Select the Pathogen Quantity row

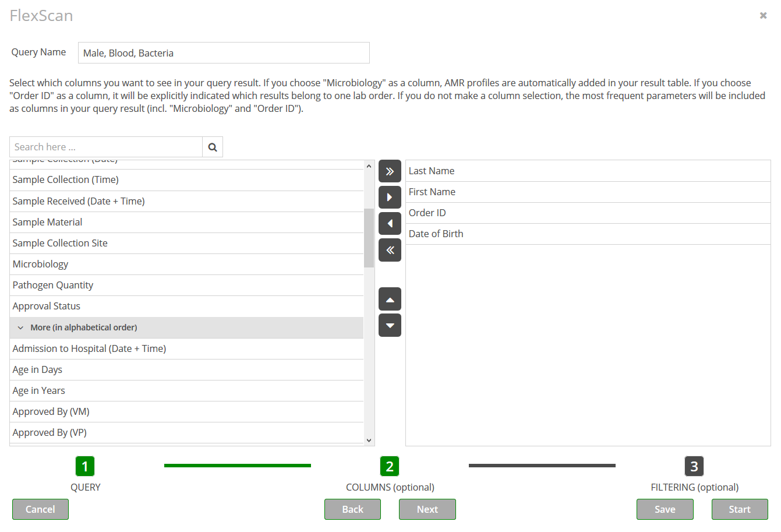click(186, 286)
